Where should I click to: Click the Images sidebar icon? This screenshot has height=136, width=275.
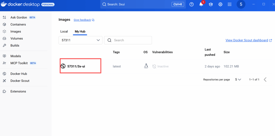coord(5,31)
